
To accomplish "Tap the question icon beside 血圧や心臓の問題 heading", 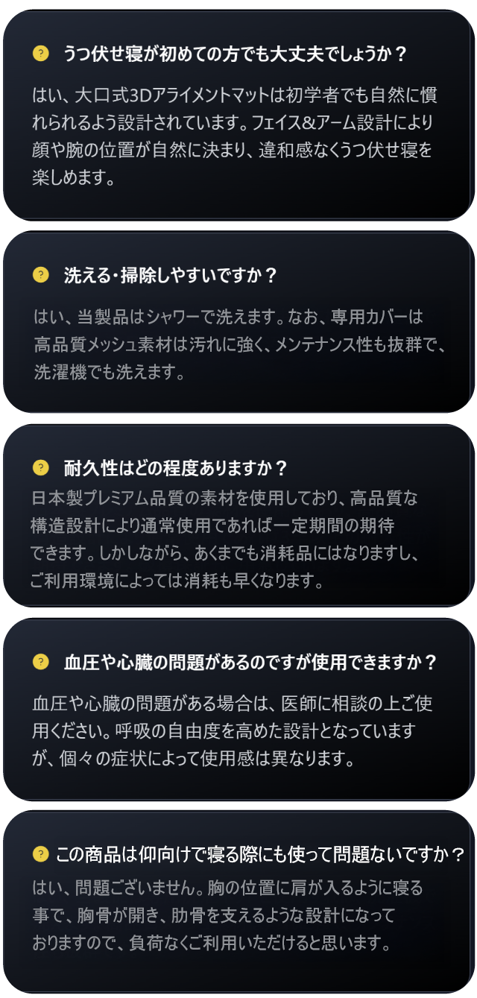I will pos(41,661).
